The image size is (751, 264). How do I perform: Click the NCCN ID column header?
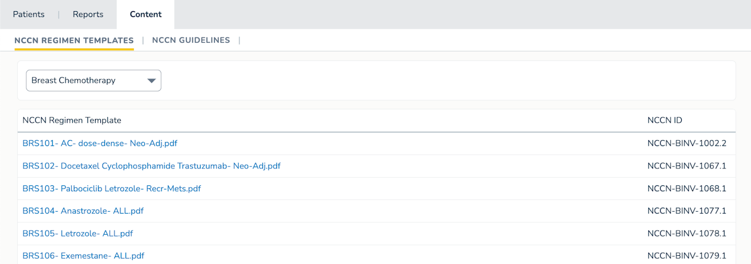(665, 120)
